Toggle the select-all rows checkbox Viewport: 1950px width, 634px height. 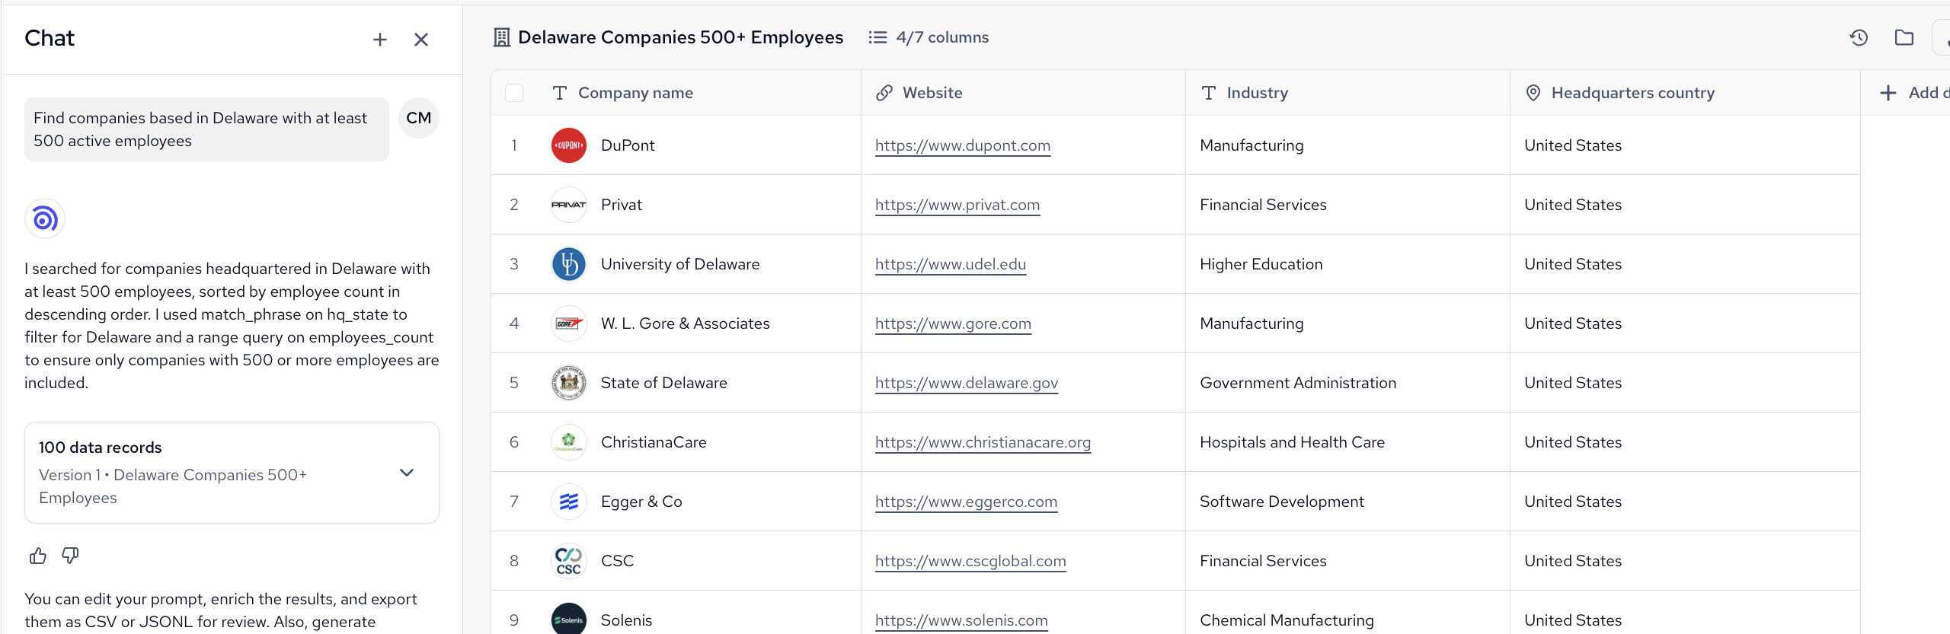pos(514,93)
